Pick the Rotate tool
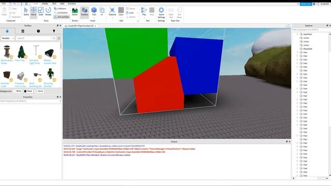Screen dimensions: 331x186 (48, 11)
